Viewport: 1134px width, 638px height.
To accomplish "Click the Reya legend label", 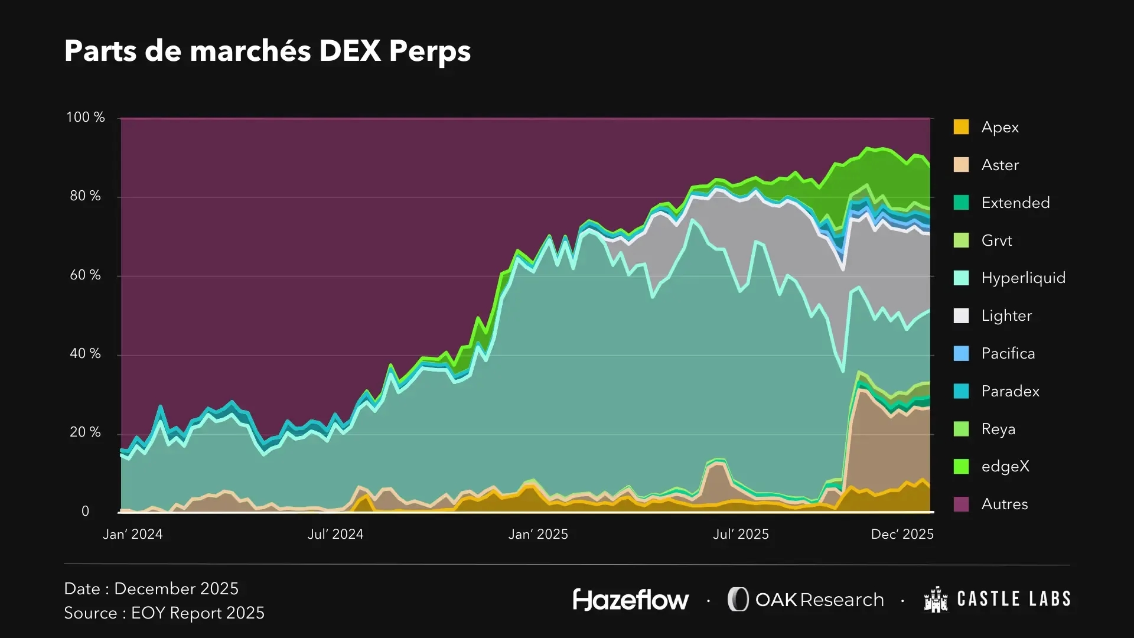I will (x=998, y=429).
